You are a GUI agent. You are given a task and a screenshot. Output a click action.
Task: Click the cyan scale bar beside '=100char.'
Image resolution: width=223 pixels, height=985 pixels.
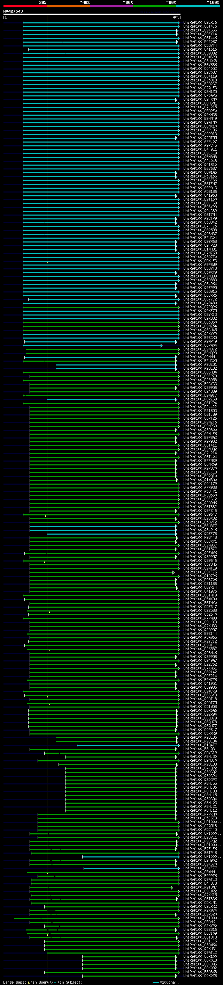point(156,982)
